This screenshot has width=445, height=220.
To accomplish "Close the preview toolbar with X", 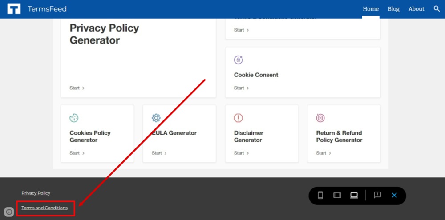I will pyautogui.click(x=394, y=196).
